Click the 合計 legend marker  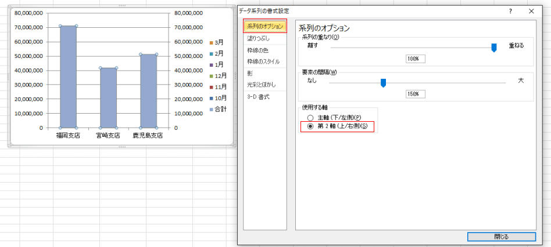coord(211,110)
